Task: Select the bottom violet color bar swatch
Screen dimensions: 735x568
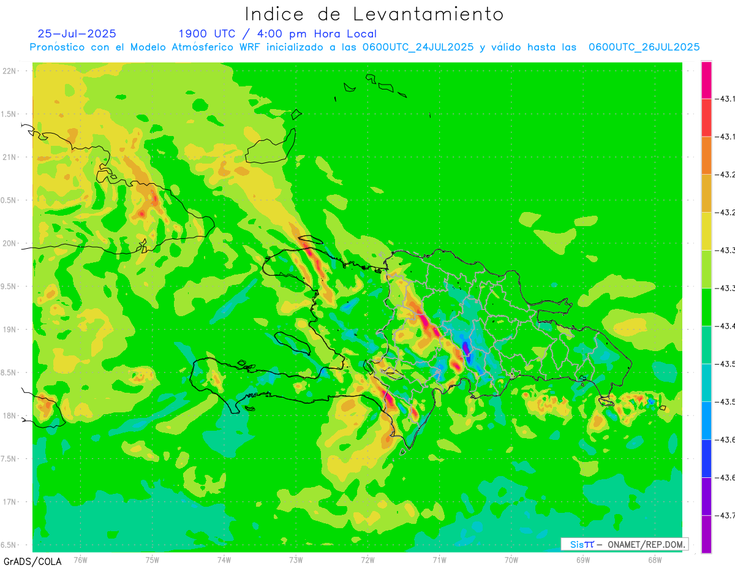Action: 706,534
